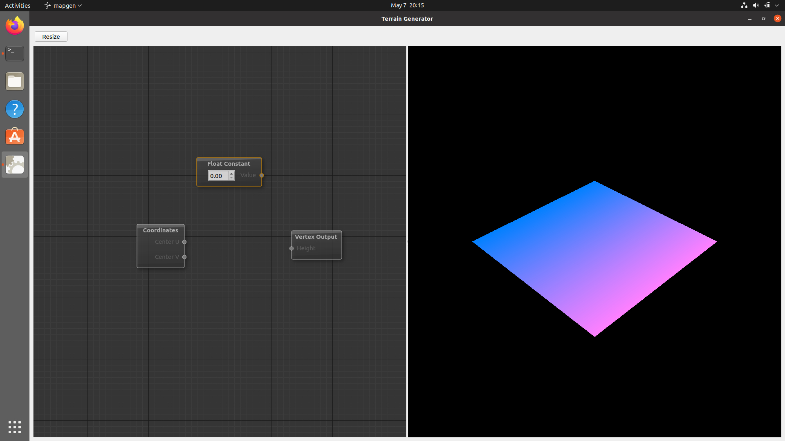Open the Files application from the dock
The height and width of the screenshot is (441, 785).
click(14, 81)
